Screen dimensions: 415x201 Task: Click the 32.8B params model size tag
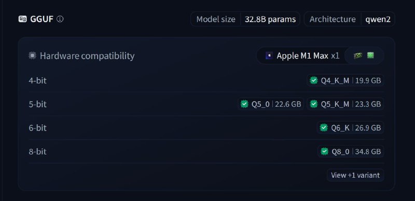pyautogui.click(x=270, y=19)
